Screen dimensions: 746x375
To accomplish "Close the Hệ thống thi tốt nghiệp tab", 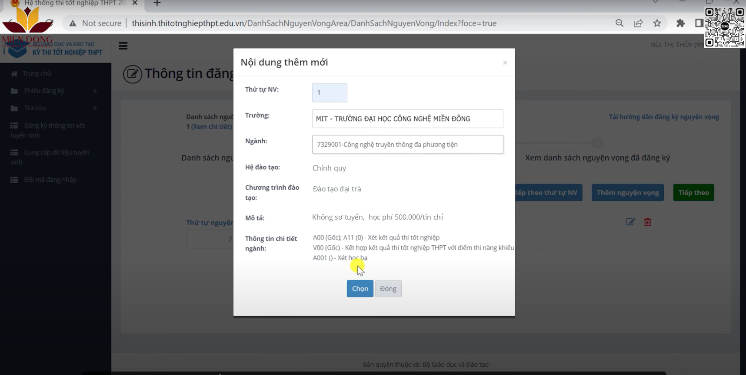I will click(135, 3).
